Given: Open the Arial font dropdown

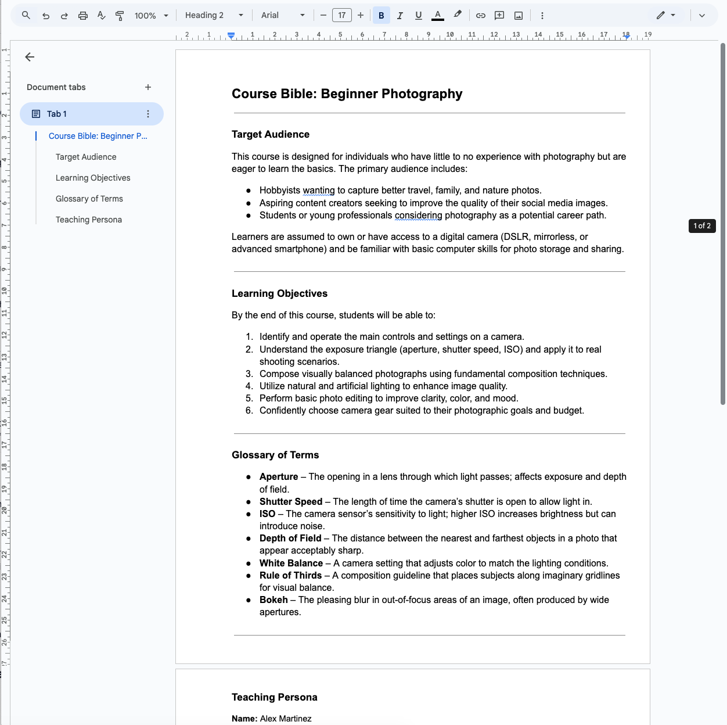Looking at the screenshot, I should point(283,16).
